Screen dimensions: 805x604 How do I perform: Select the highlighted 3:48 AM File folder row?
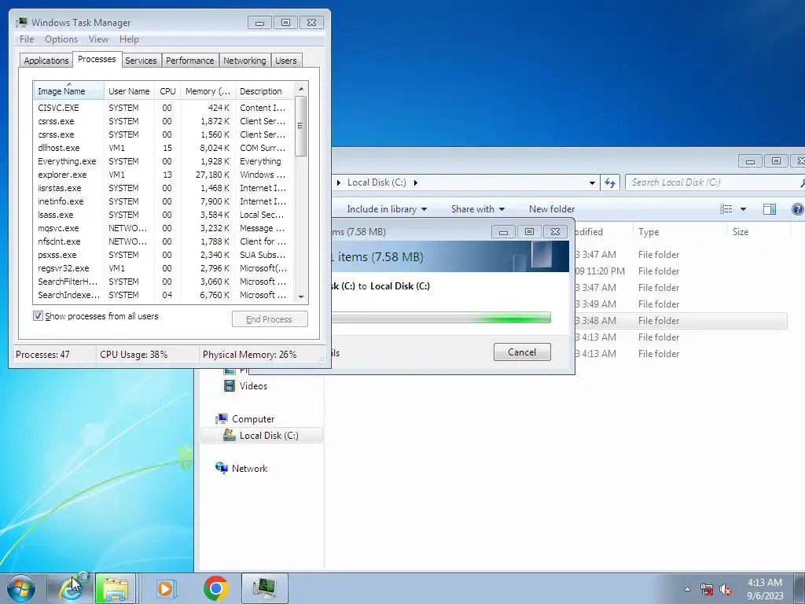click(681, 321)
